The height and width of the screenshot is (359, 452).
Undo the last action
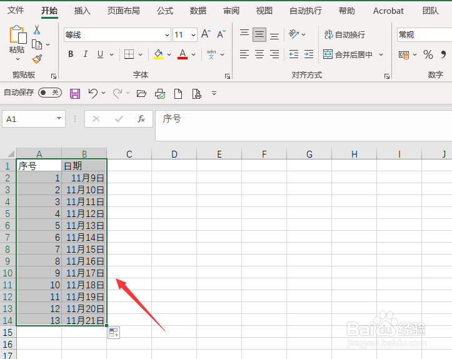click(93, 93)
